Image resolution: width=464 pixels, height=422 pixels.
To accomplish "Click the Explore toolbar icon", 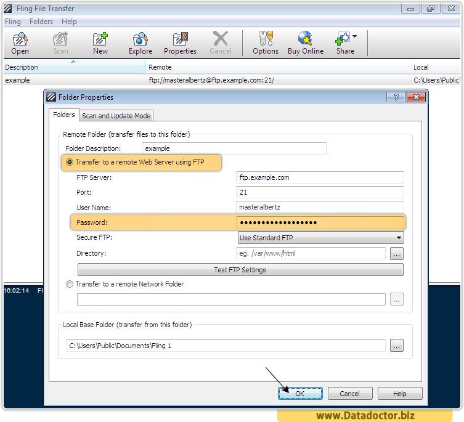I will (140, 43).
